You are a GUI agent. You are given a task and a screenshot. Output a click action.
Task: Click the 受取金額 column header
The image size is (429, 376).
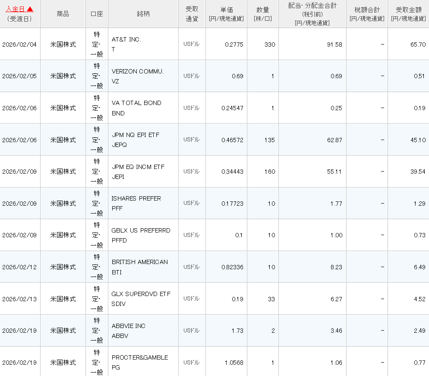tap(408, 9)
